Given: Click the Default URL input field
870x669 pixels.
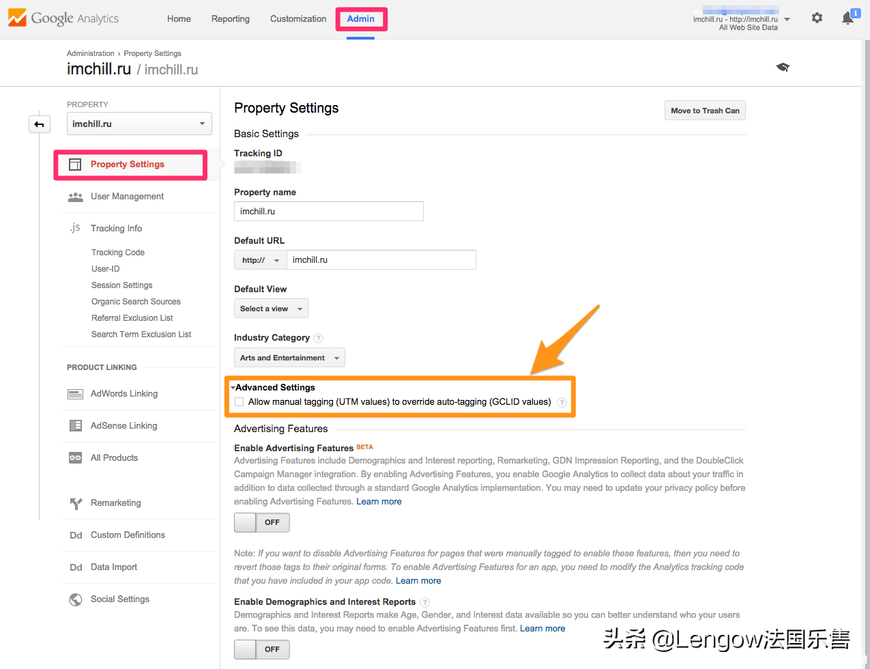Looking at the screenshot, I should click(x=381, y=260).
